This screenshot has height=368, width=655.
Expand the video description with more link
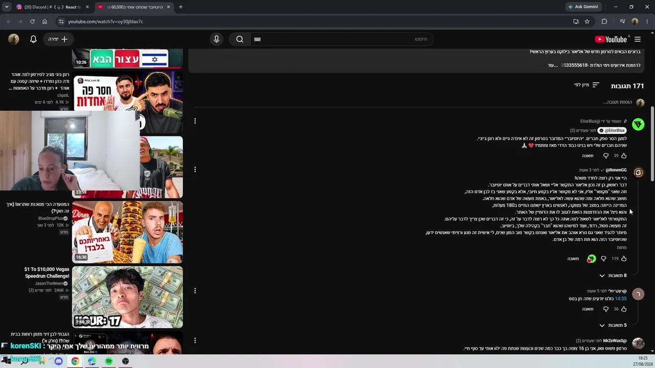click(552, 65)
